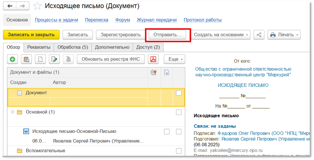Tick the left checkbox of Исходящее письмо-Основной-Письмо row

tap(167, 132)
